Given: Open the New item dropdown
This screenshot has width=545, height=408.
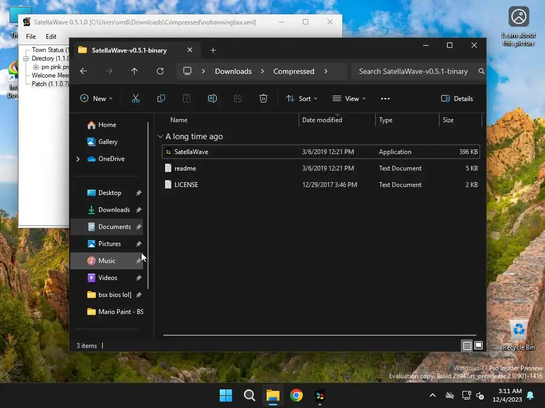Looking at the screenshot, I should 96,98.
